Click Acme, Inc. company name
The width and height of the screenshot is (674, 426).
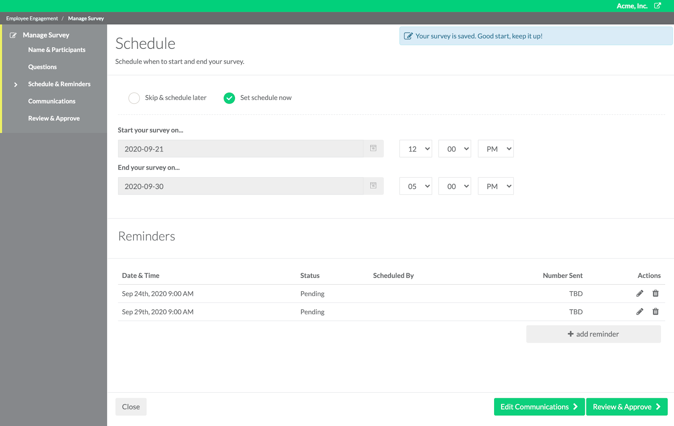point(632,6)
